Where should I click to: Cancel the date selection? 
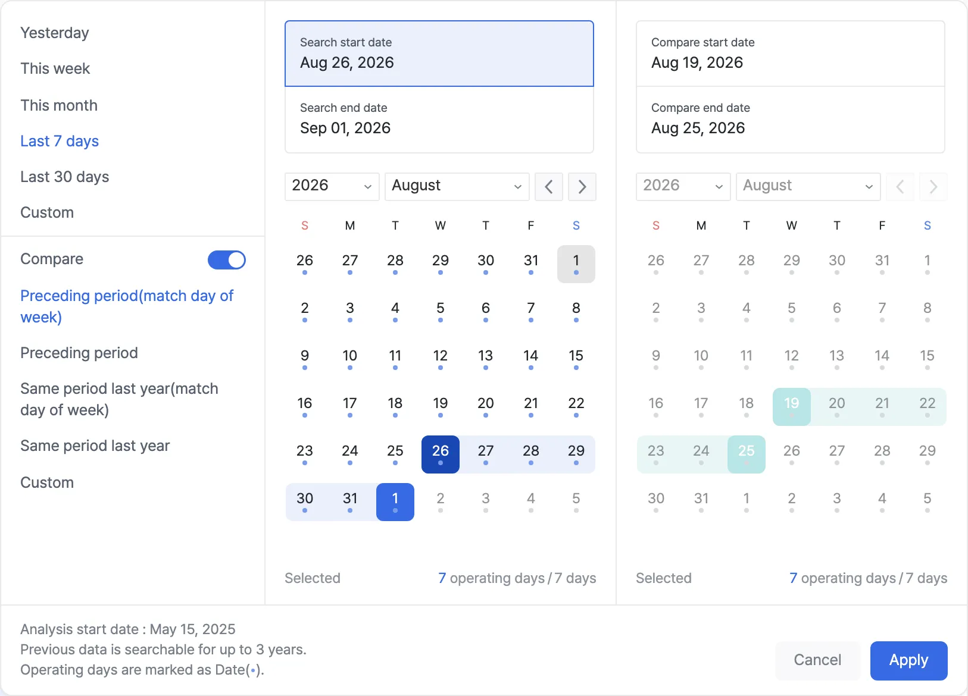(818, 660)
